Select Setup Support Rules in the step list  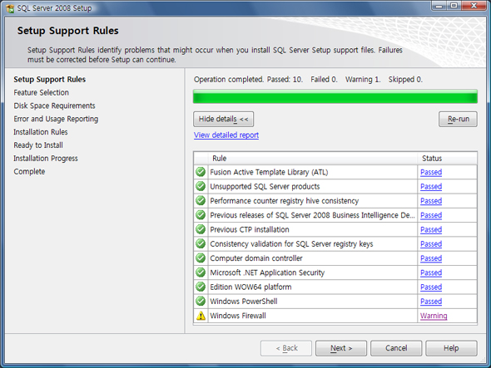click(49, 80)
